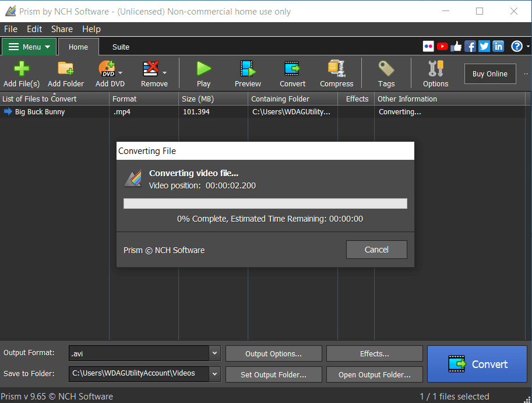532x403 pixels.
Task: Click the Containing Folder column header
Action: [x=293, y=99]
